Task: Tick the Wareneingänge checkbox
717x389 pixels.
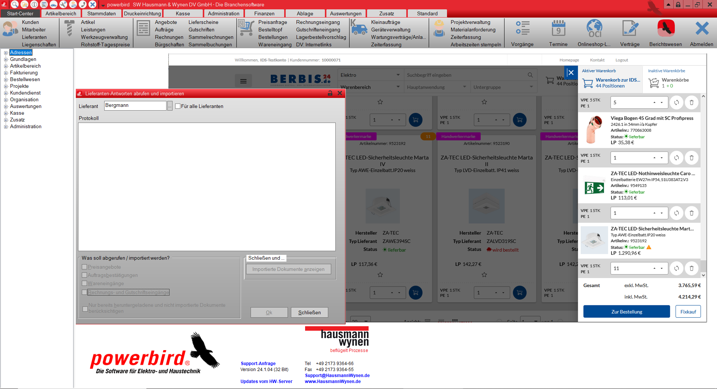Action: (x=84, y=283)
